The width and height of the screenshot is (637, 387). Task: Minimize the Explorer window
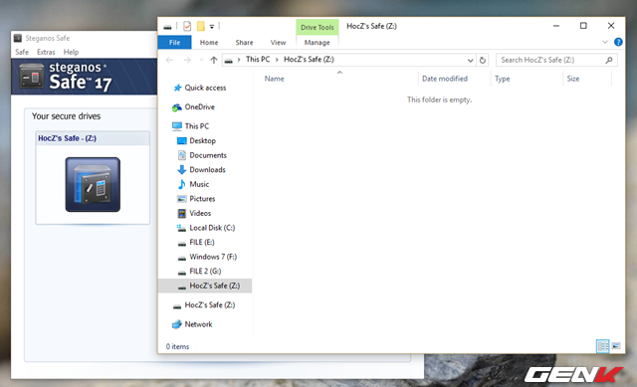(x=556, y=26)
